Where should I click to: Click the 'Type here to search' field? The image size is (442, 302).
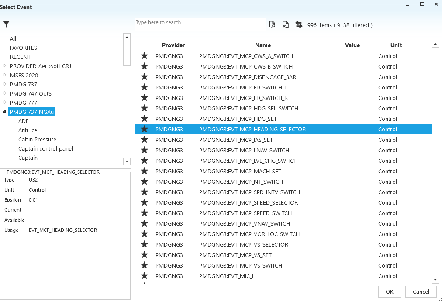click(x=200, y=24)
